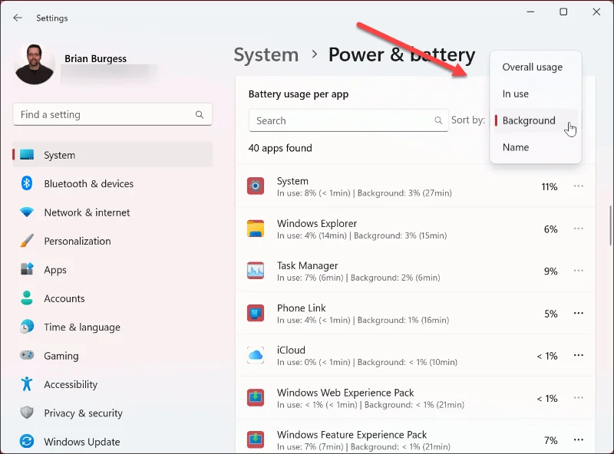The width and height of the screenshot is (614, 454).
Task: Open more options for Windows Feature Experience Pack
Action: coord(579,439)
